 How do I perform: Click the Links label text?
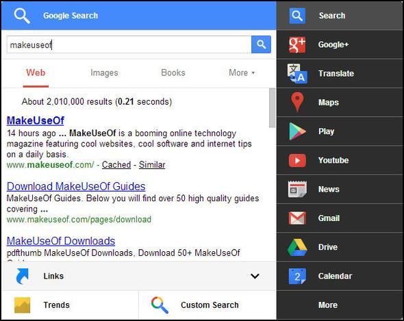pyautogui.click(x=53, y=277)
